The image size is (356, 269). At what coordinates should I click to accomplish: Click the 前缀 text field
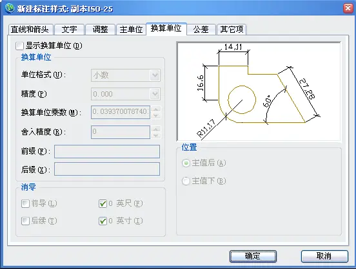(x=107, y=151)
